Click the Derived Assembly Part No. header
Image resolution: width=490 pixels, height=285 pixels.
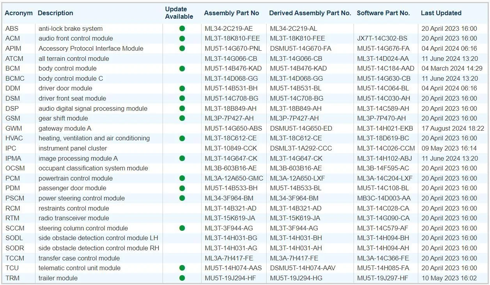pyautogui.click(x=310, y=13)
